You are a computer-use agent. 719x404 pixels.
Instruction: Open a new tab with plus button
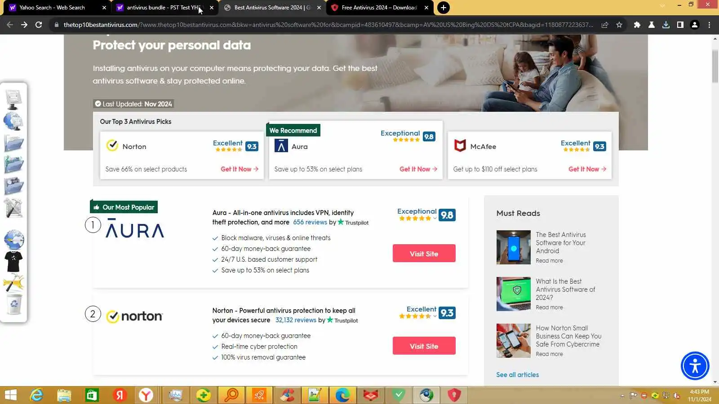444,8
